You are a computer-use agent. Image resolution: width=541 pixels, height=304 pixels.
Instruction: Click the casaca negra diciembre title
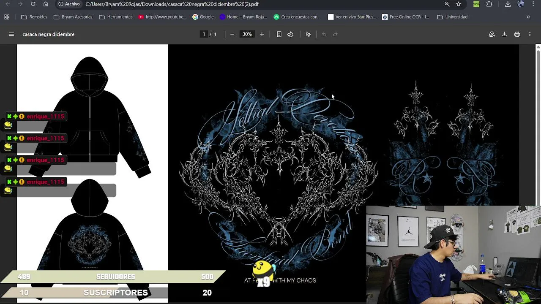(x=49, y=34)
